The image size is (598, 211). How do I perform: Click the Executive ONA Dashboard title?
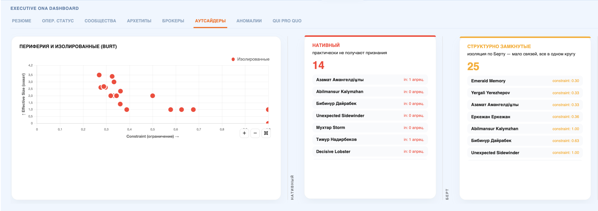tap(44, 8)
